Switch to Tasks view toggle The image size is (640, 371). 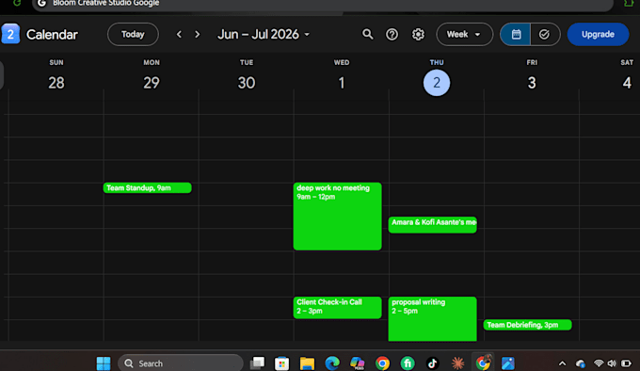tap(545, 34)
